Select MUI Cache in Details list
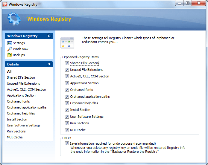This screenshot has width=208, height=165. 15,137
